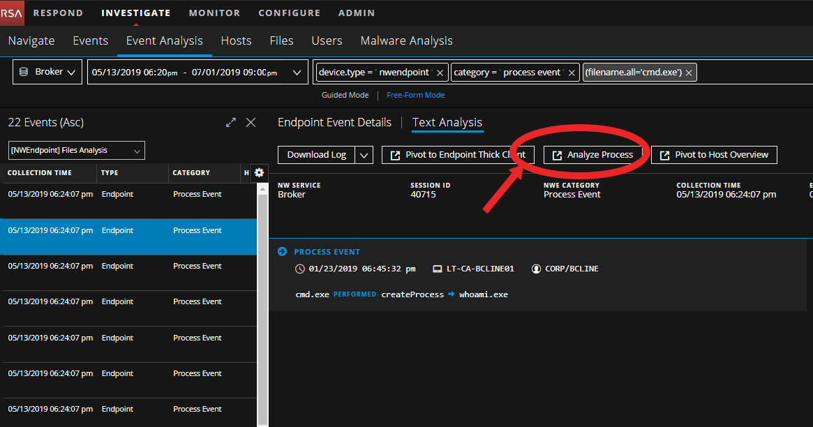Expand the events panel with arrows icon

pos(231,123)
